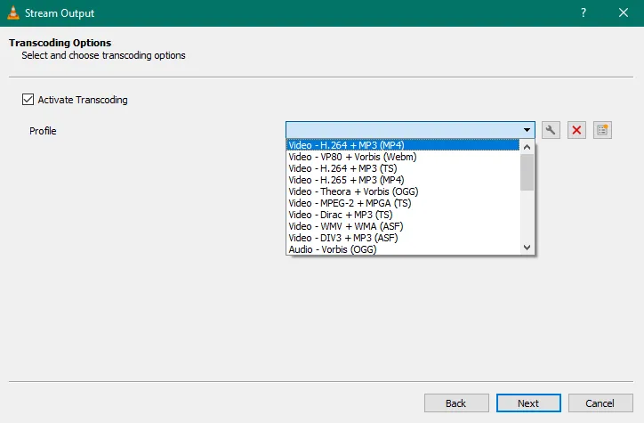Proceed with the Next button
Image resolution: width=644 pixels, height=423 pixels.
tap(528, 403)
